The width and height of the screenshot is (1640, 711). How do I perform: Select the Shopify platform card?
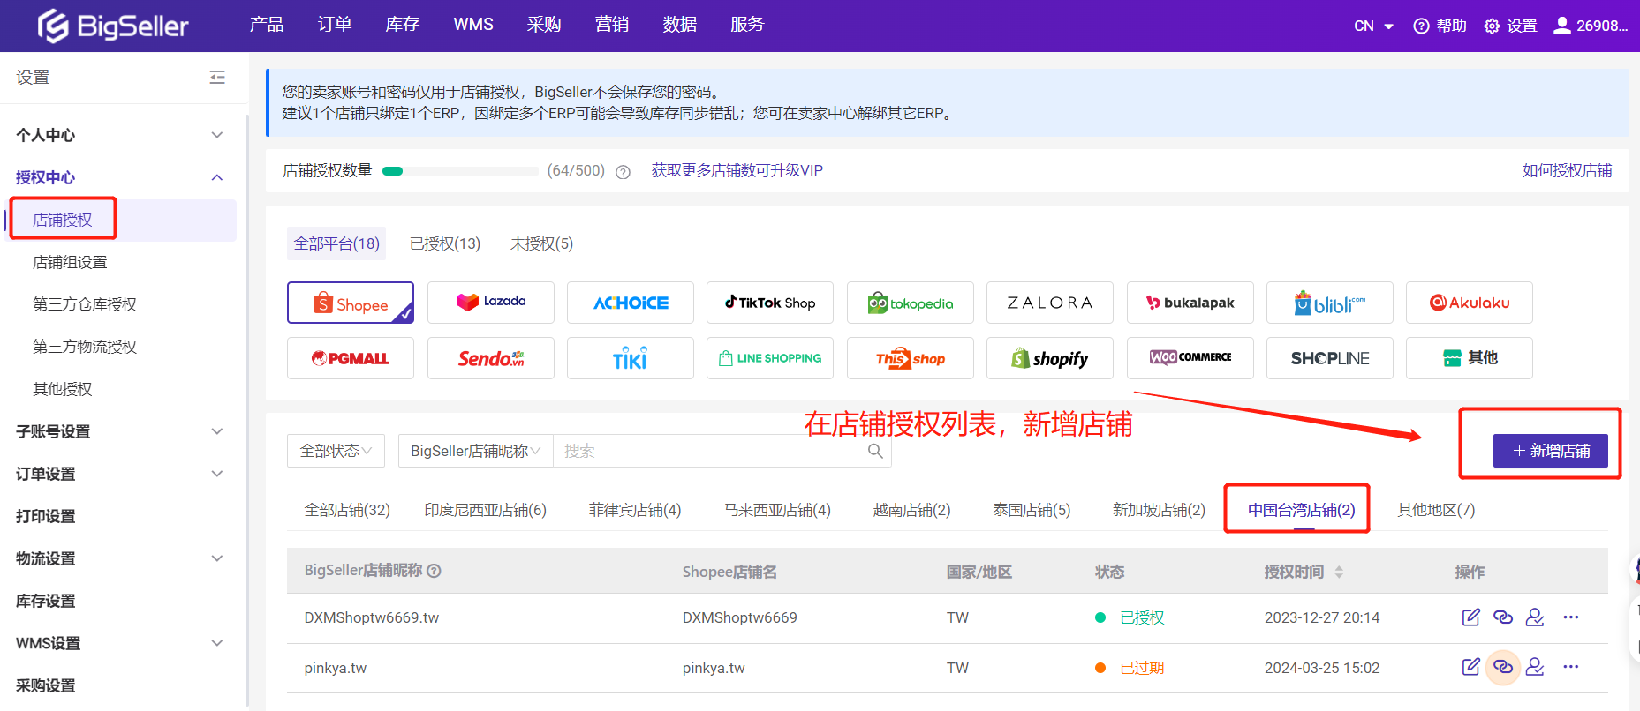(x=1050, y=358)
